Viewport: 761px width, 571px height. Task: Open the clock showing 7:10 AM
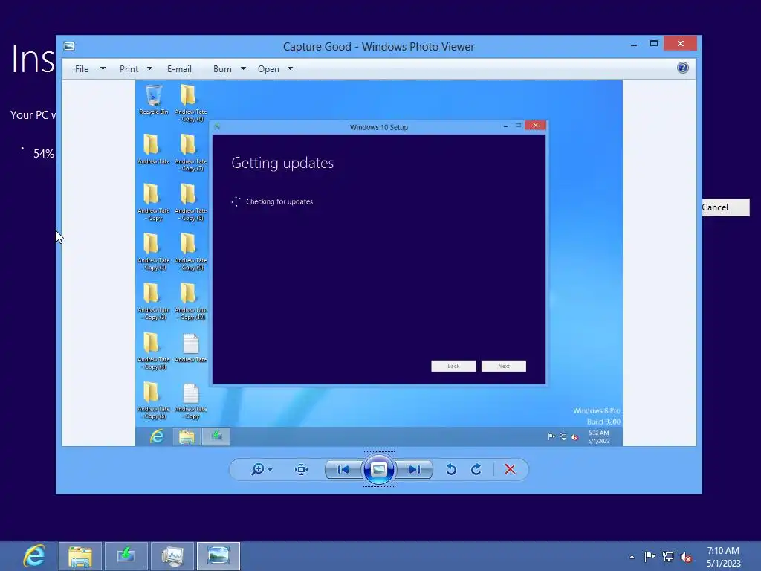point(724,556)
